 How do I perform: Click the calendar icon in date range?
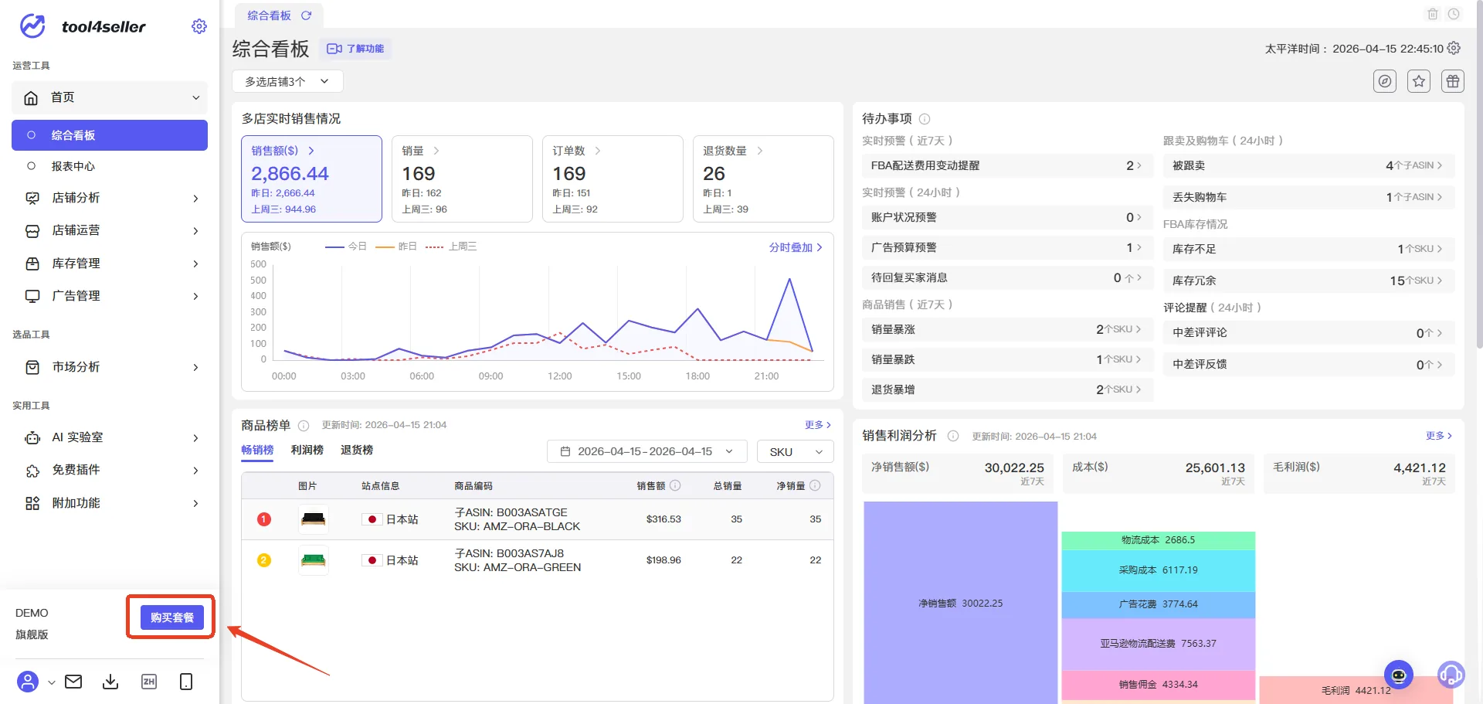click(565, 451)
